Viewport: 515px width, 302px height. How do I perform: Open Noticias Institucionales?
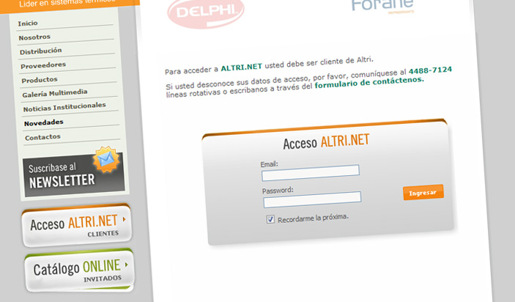click(x=64, y=107)
